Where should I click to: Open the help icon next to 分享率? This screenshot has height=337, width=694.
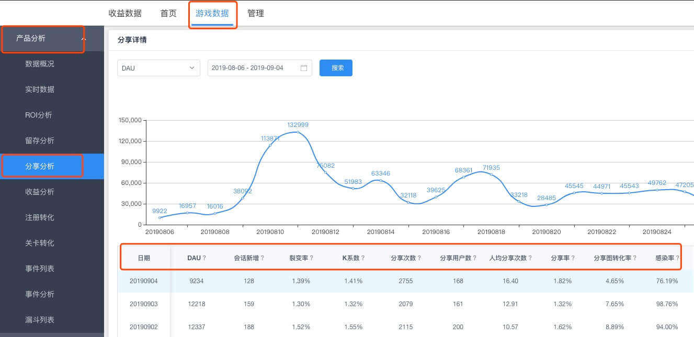click(573, 258)
